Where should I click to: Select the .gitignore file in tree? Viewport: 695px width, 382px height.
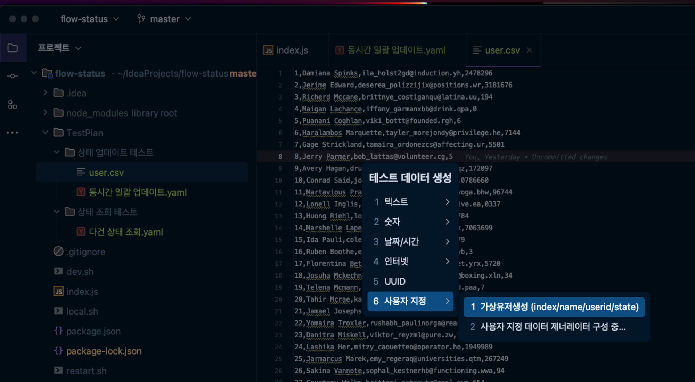tap(86, 252)
